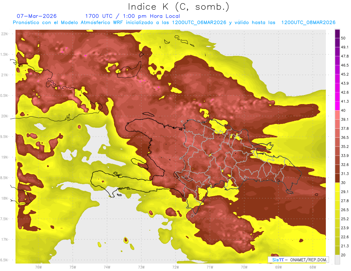Click the '68W' longitude axis label
The image size is (351, 271).
coord(313,267)
